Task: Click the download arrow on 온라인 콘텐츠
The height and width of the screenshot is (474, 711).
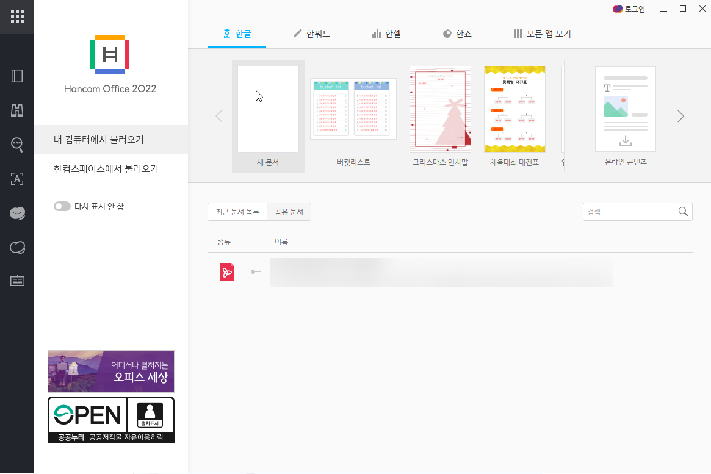Action: pos(625,141)
